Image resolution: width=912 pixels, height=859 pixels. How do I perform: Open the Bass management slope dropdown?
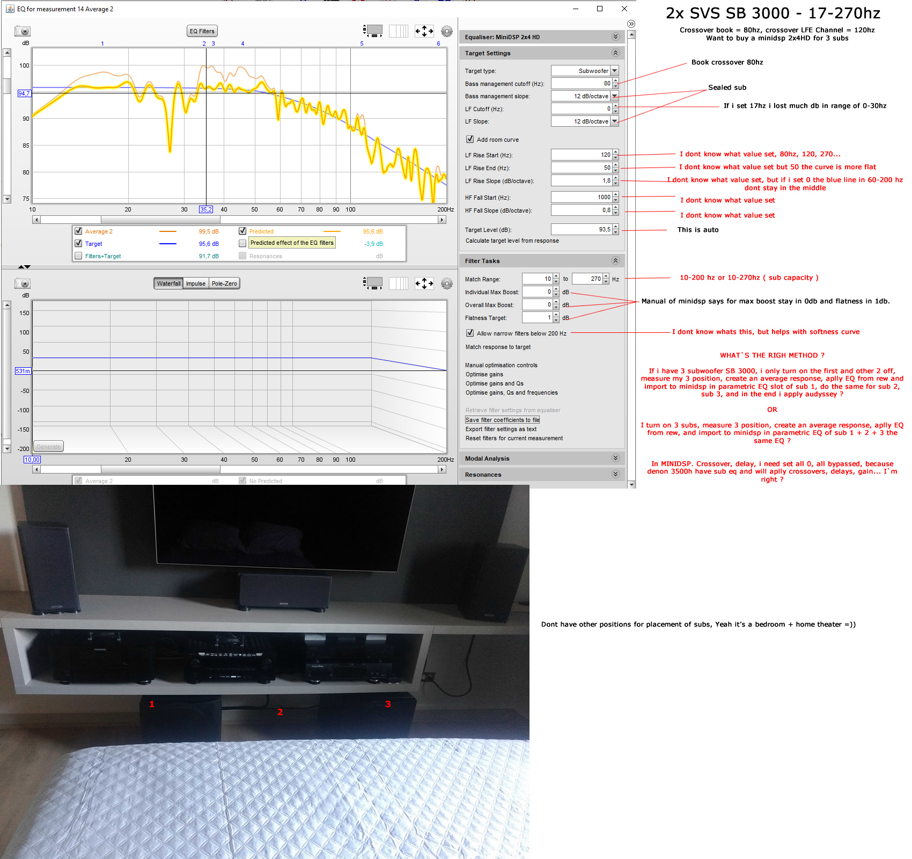click(x=615, y=97)
